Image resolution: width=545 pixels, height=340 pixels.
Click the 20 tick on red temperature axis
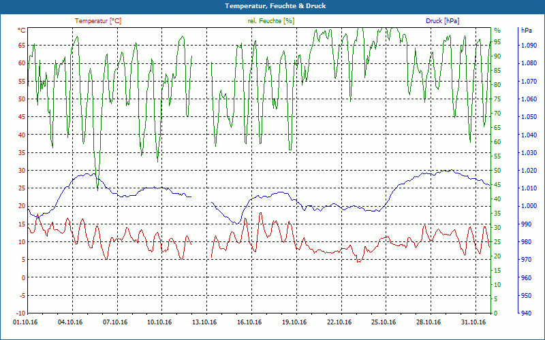[22, 206]
